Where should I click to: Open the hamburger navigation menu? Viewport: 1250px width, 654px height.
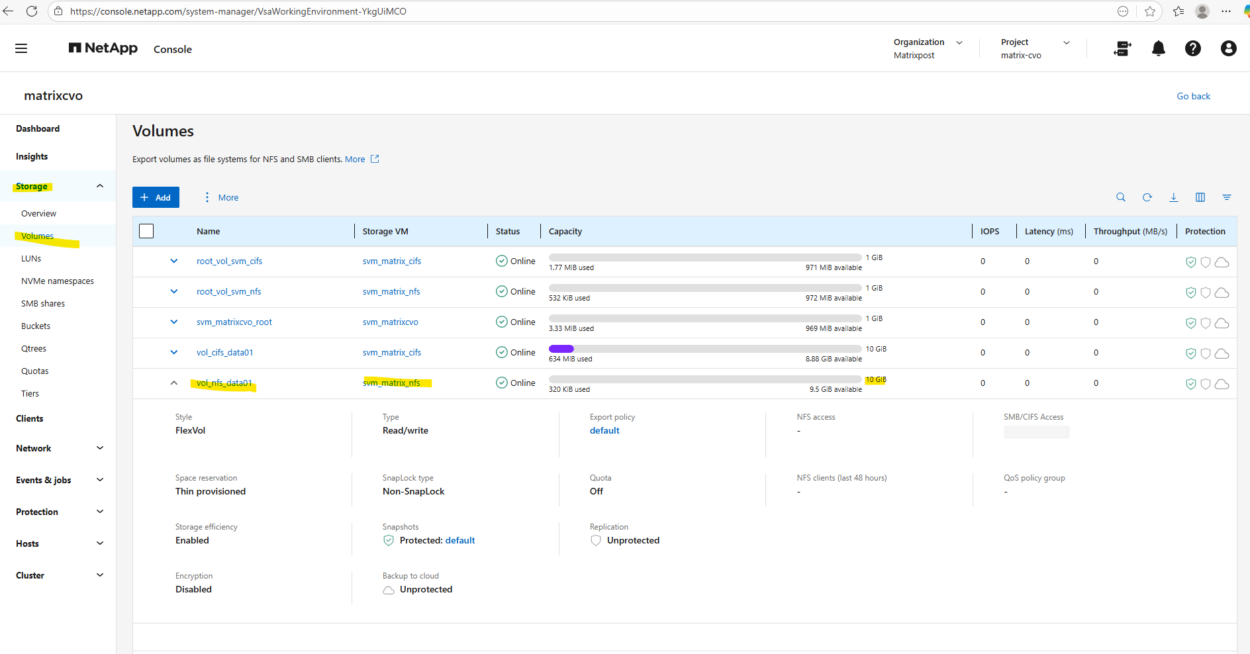coord(21,48)
